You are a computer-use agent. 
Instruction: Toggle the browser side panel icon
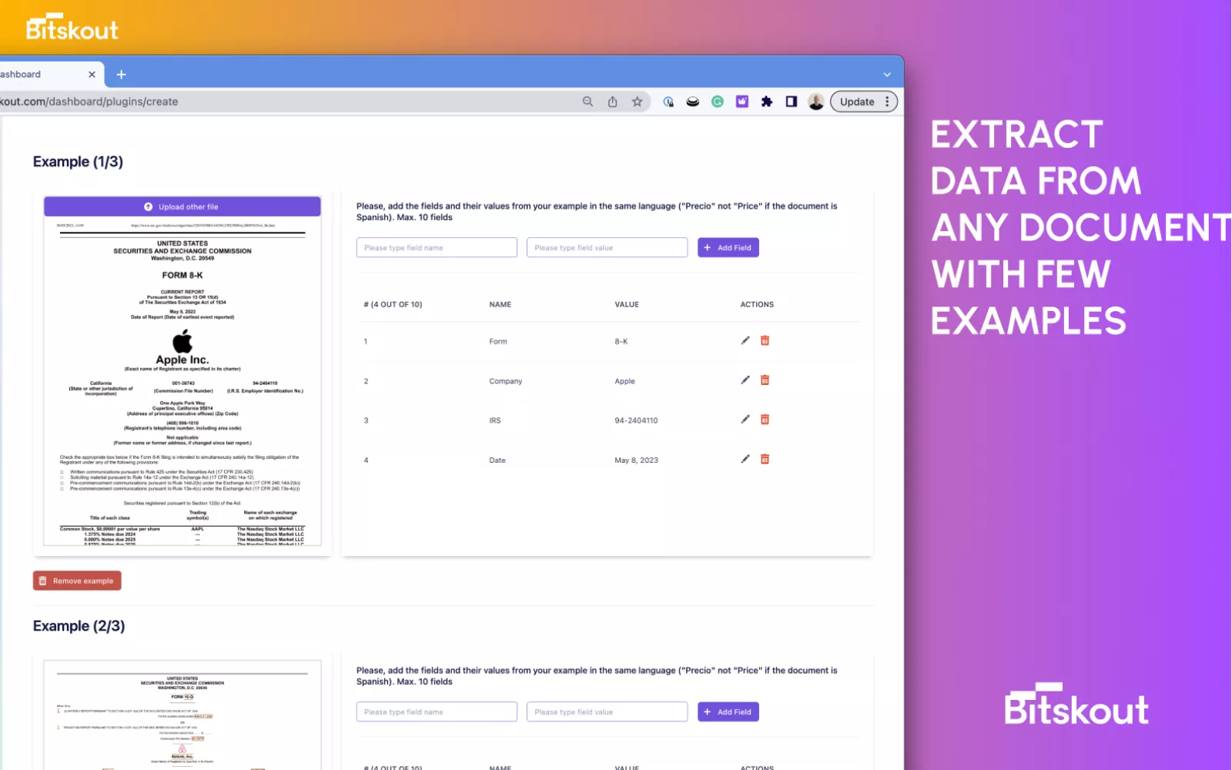pos(791,102)
